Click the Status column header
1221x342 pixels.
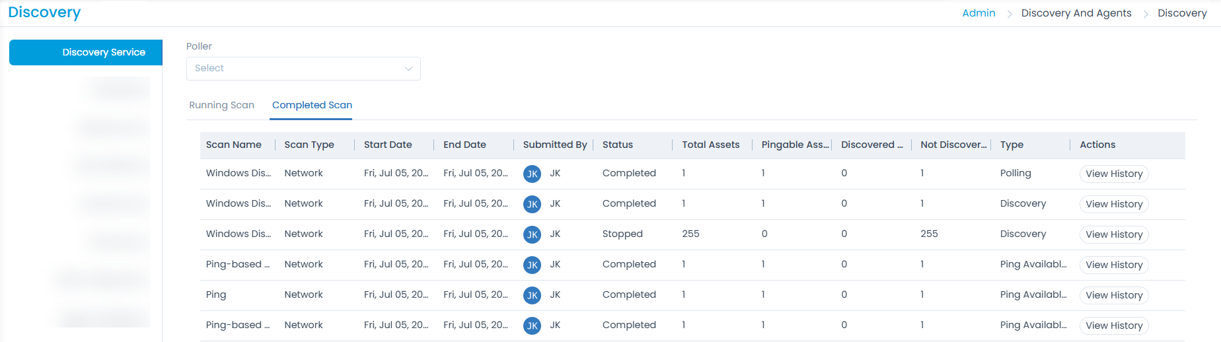(617, 145)
